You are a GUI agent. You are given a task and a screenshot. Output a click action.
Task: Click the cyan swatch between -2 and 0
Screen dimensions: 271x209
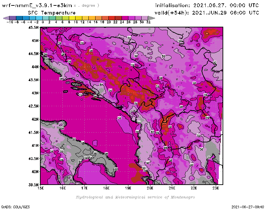[x=39, y=18]
